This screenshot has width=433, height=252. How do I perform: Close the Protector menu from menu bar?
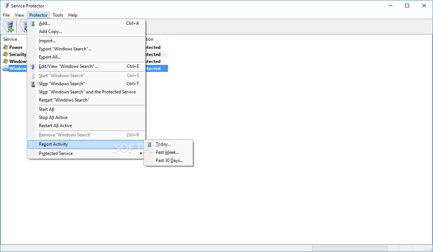tap(39, 15)
